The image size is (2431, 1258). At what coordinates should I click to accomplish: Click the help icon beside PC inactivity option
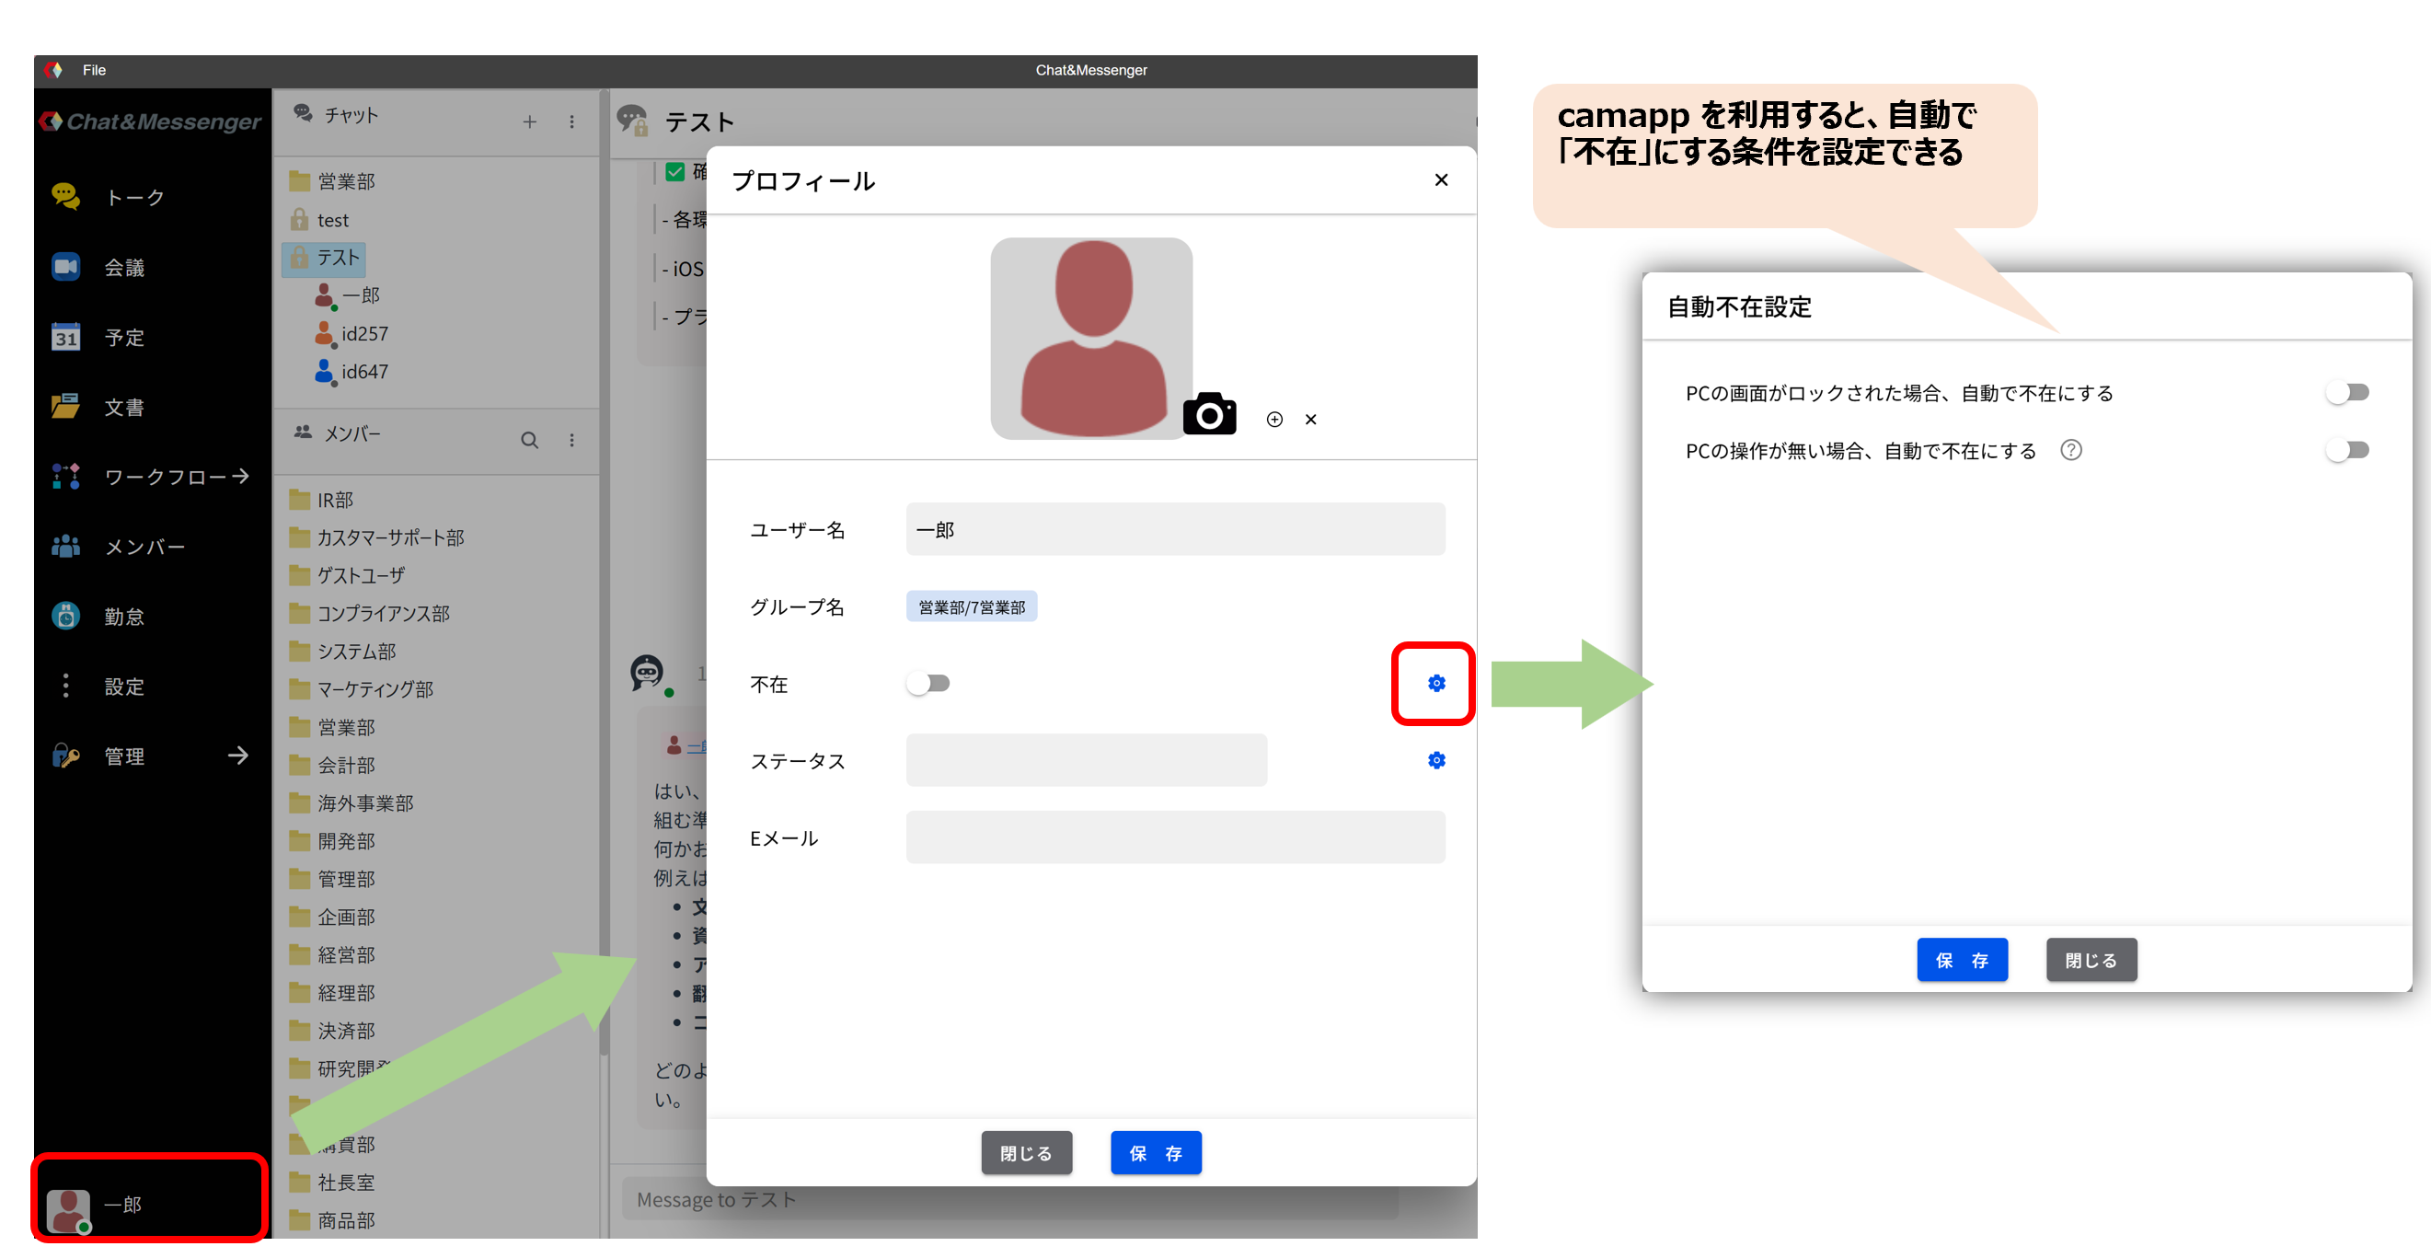2070,450
